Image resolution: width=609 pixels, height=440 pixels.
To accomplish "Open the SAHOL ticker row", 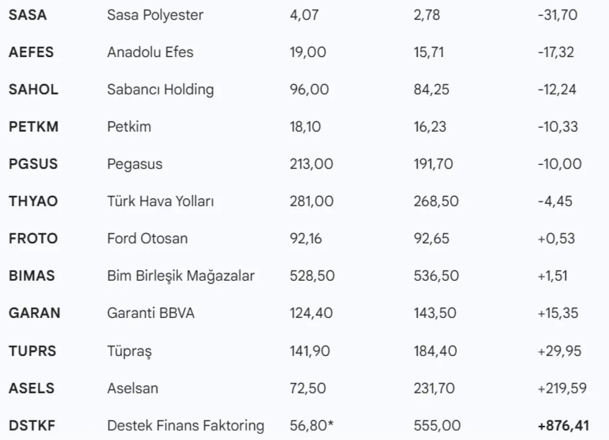I will click(x=33, y=89).
